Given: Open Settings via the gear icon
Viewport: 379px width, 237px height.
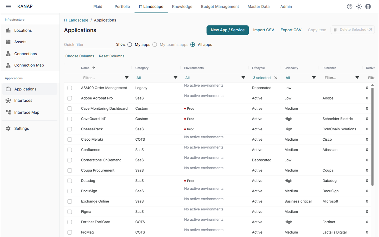Looking at the screenshot, I should (8, 129).
